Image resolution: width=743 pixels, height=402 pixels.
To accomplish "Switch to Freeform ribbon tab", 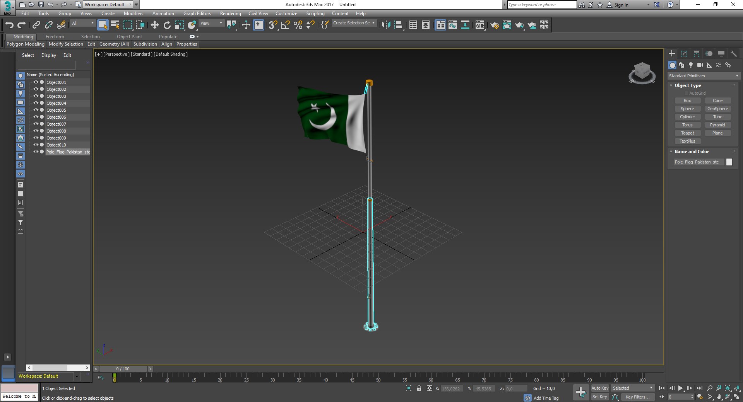I will (55, 37).
